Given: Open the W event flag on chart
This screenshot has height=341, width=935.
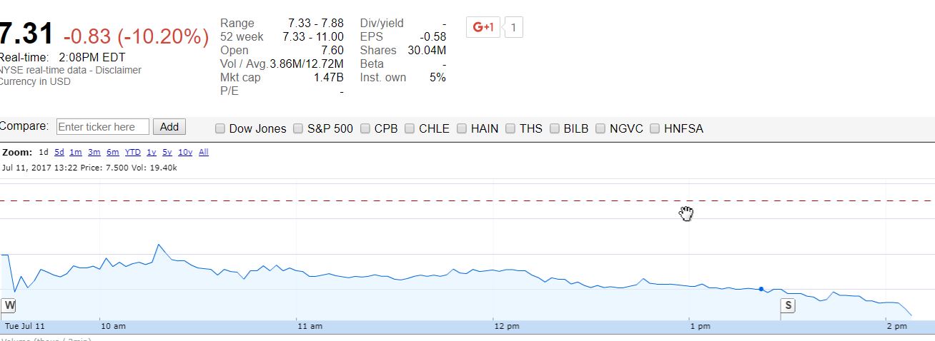Looking at the screenshot, I should pos(9,305).
